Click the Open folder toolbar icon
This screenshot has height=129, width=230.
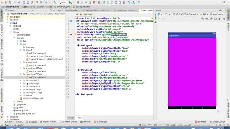point(3,3)
